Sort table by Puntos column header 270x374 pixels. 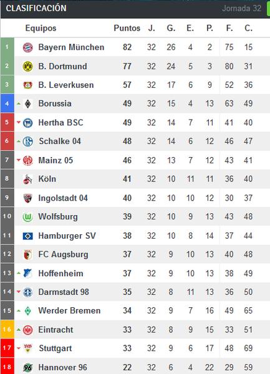[x=127, y=28]
